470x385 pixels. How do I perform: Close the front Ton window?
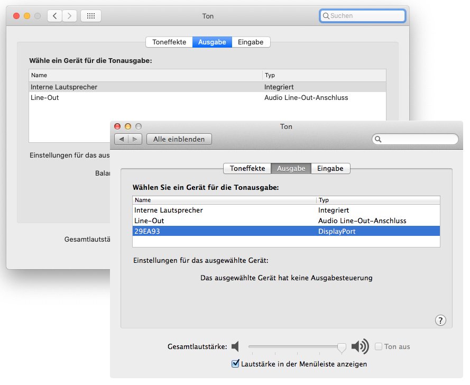coord(117,126)
